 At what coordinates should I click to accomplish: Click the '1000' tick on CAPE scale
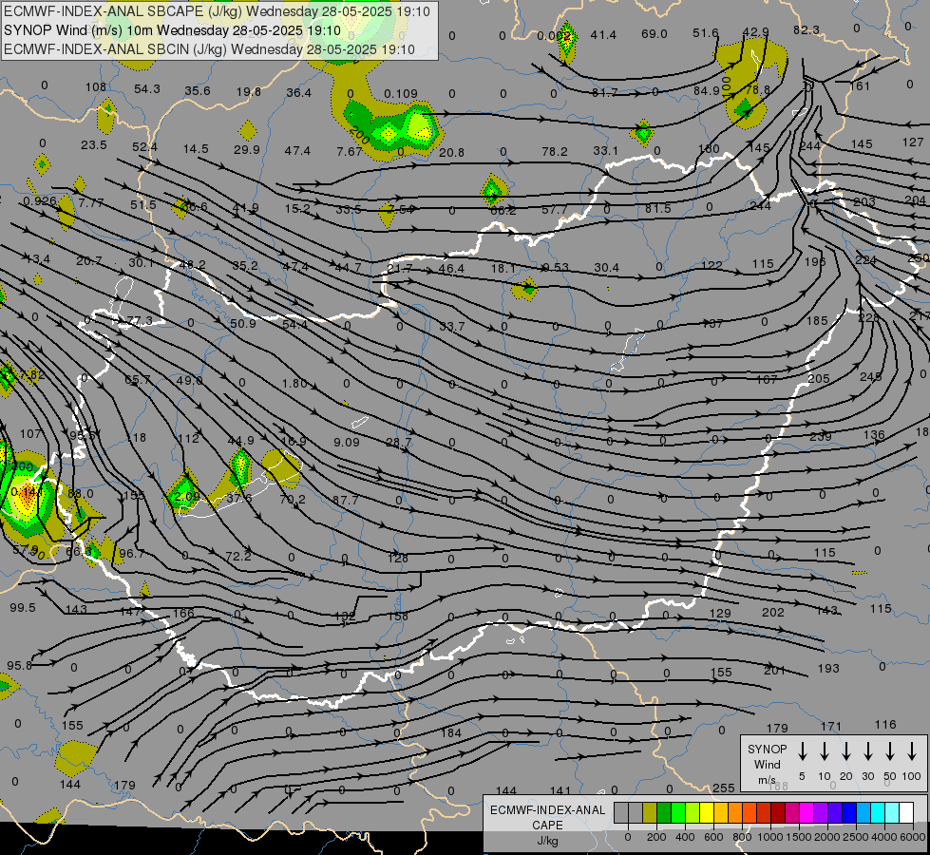[769, 837]
